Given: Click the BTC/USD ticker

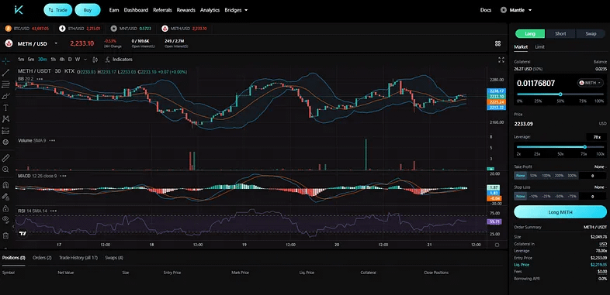Looking at the screenshot, I should point(27,29).
